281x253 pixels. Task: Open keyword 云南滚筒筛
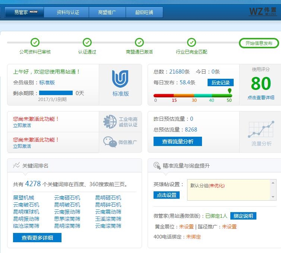pos(108,226)
